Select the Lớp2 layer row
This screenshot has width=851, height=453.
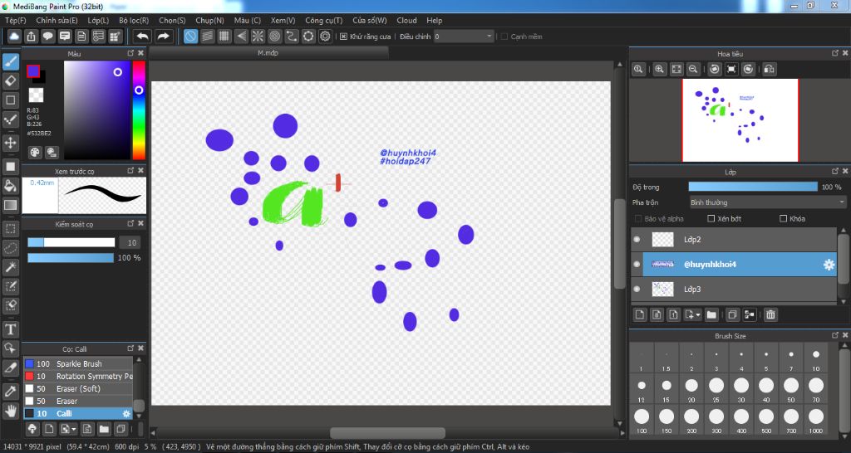pos(734,239)
